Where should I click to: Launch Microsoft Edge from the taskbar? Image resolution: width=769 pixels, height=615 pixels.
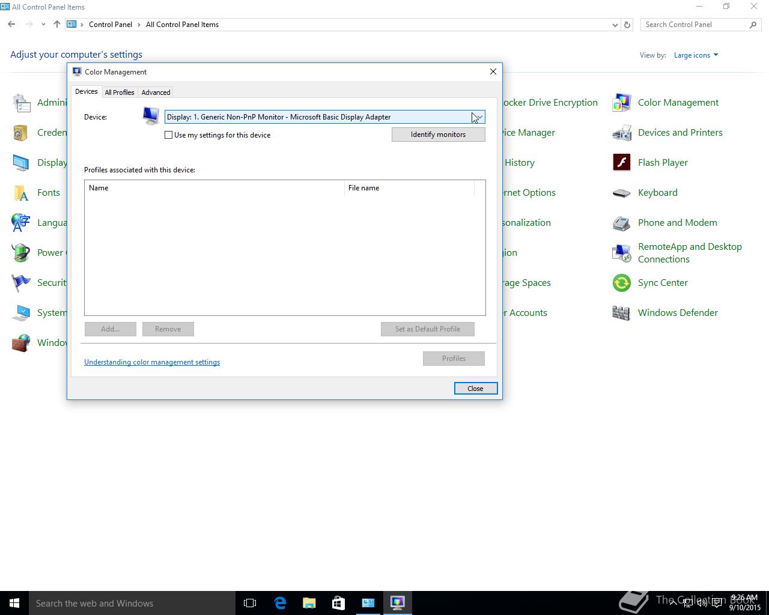tap(280, 603)
